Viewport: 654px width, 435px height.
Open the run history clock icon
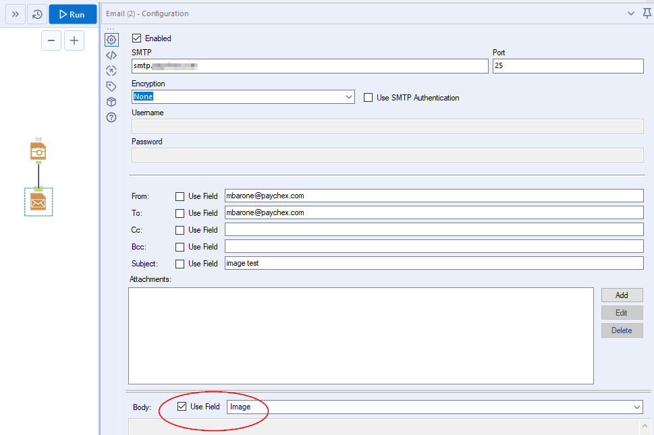[x=37, y=14]
